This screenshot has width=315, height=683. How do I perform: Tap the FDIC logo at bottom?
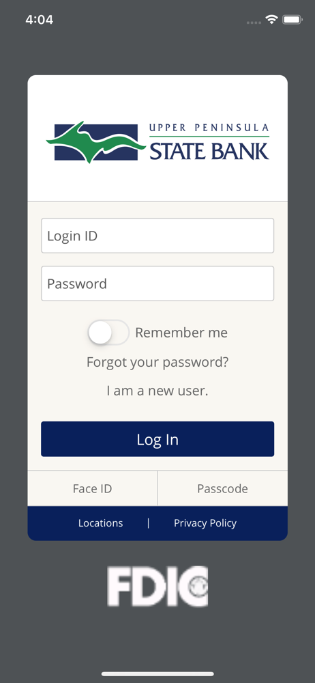tap(157, 586)
